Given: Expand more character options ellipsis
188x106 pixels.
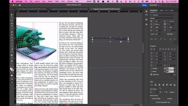Looking at the screenshot, I should coord(175,42).
